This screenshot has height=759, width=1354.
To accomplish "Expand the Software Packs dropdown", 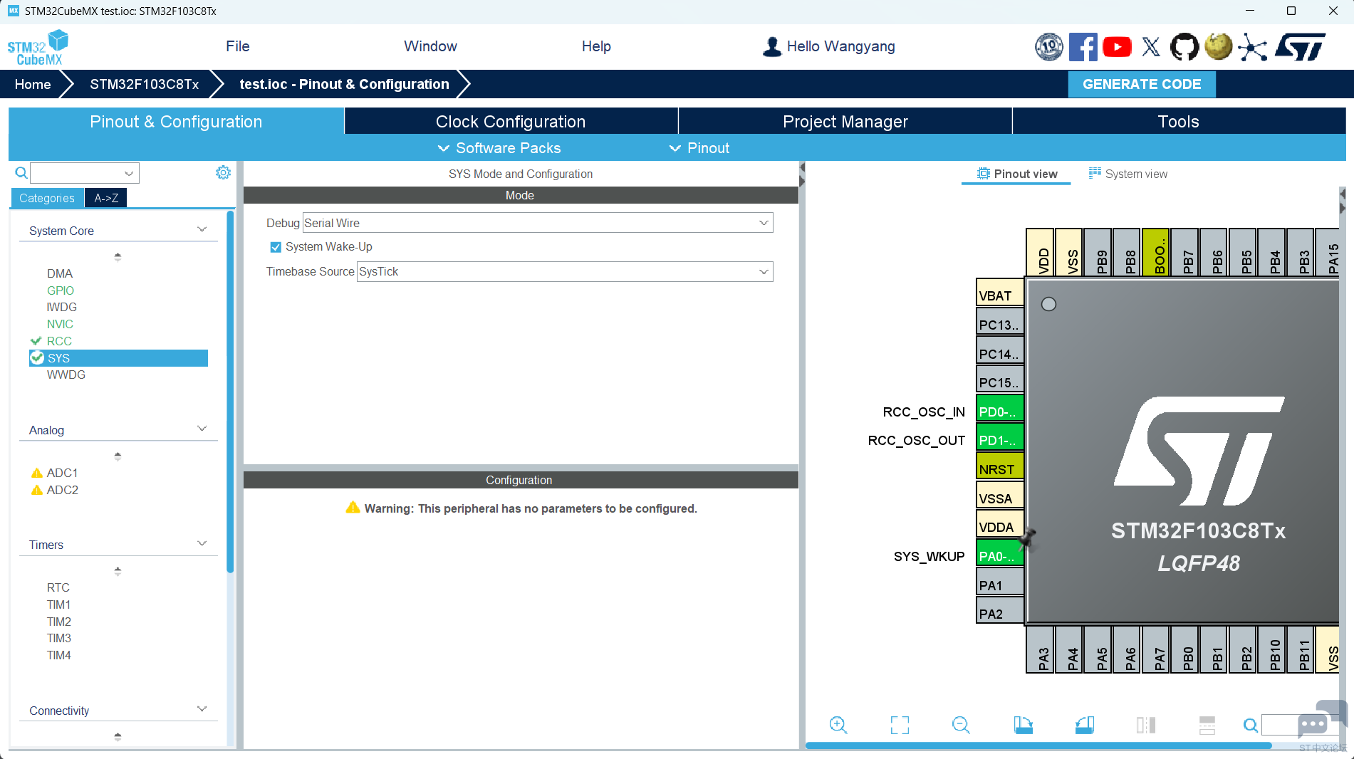I will tap(499, 148).
